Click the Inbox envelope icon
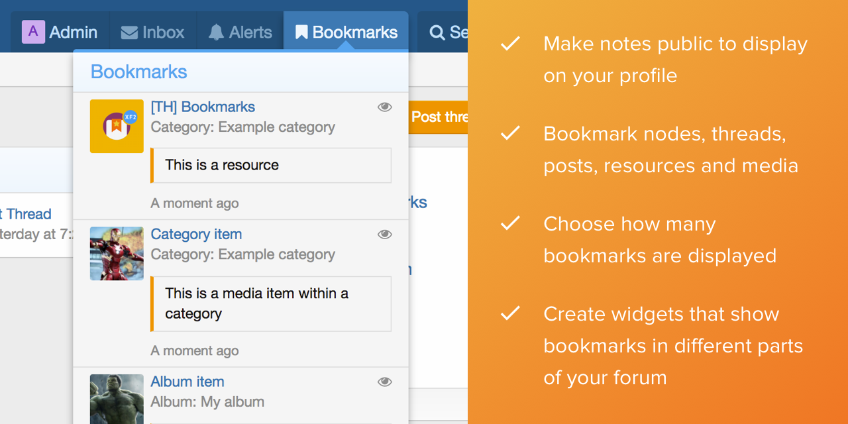 129,32
